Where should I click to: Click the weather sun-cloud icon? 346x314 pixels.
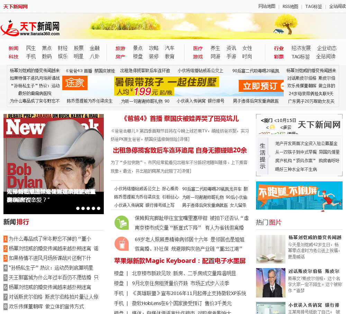point(272,127)
